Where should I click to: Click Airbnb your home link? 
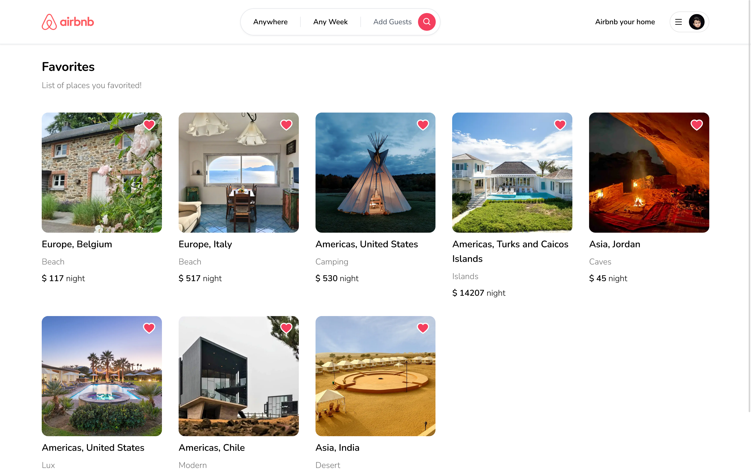coord(625,22)
